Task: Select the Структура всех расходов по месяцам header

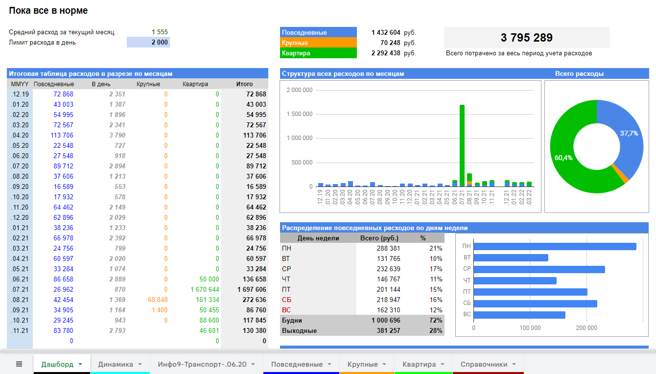Action: tap(343, 73)
